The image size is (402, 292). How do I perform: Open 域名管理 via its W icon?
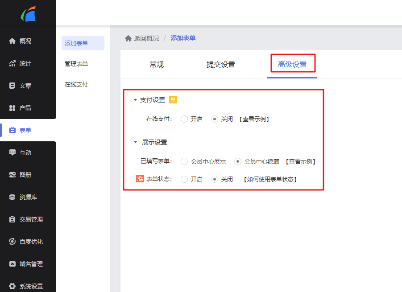click(12, 264)
